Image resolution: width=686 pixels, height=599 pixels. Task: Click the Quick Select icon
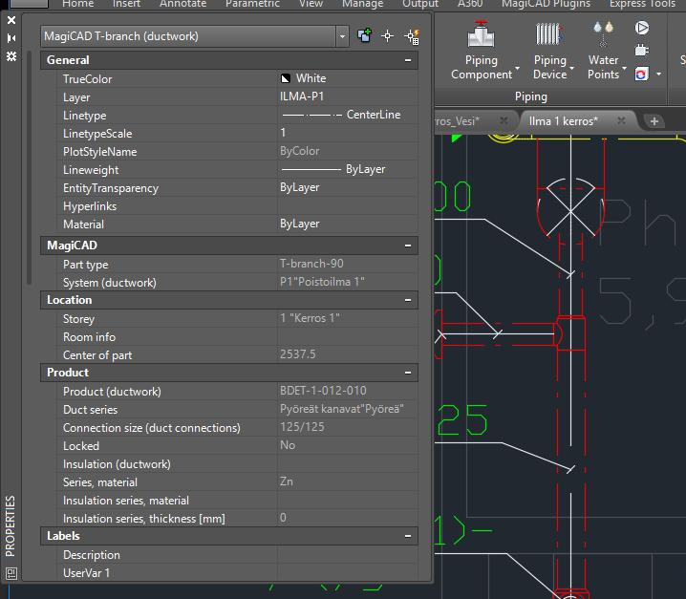pyautogui.click(x=412, y=36)
